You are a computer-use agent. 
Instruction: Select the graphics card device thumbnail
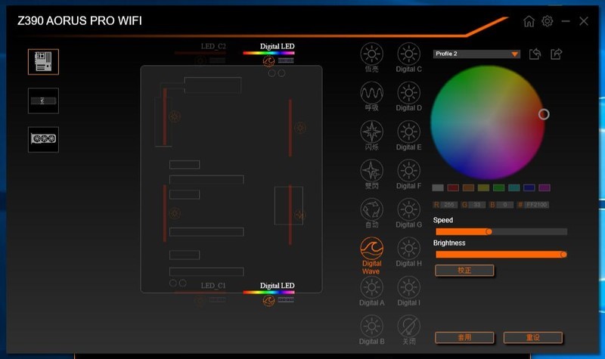coord(43,139)
